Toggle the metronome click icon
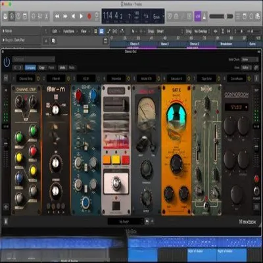Screen dimensions: 263x263 tap(204, 16)
